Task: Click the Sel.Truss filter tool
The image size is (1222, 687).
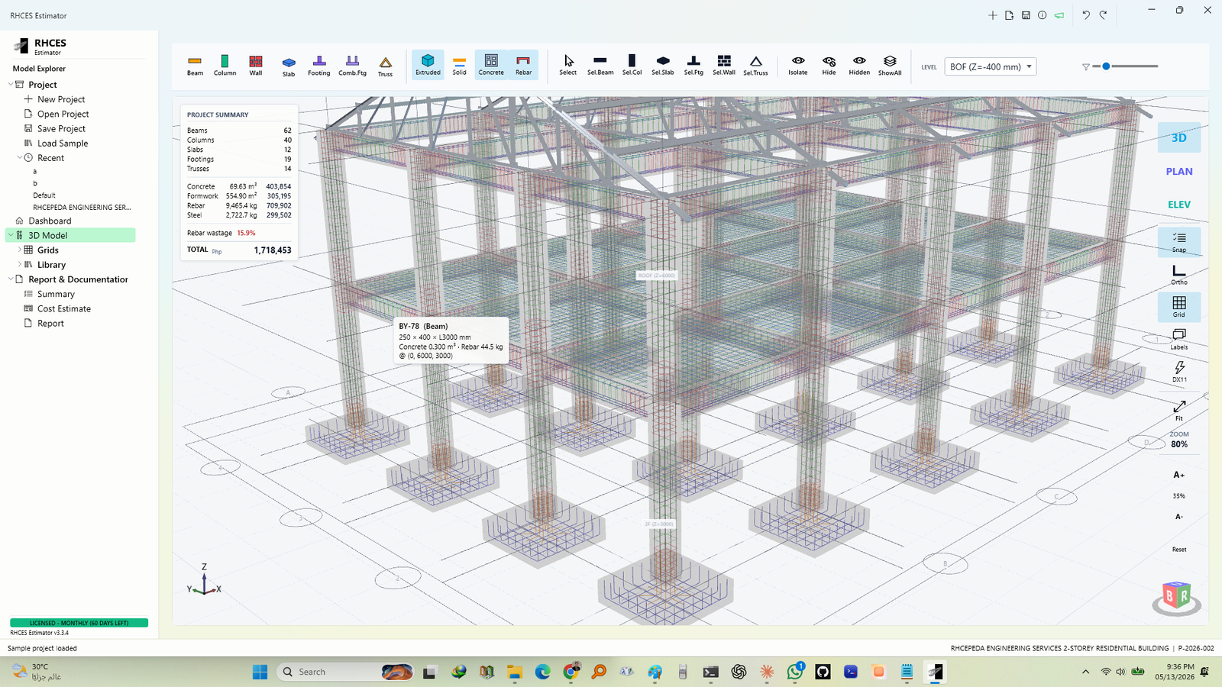Action: [755, 66]
